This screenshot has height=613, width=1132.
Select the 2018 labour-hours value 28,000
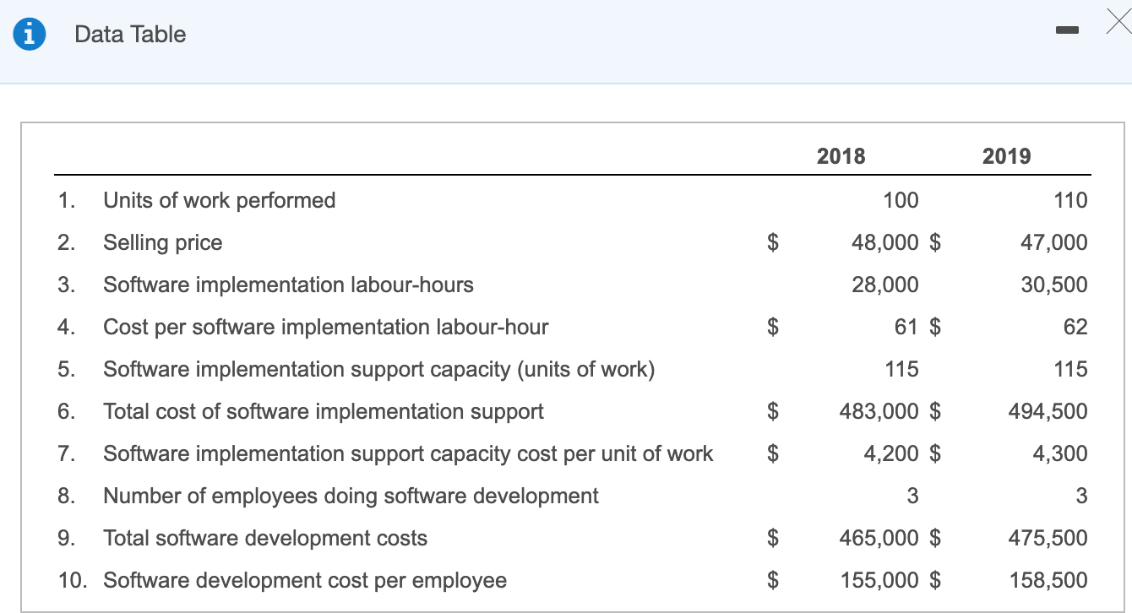pyautogui.click(x=884, y=285)
